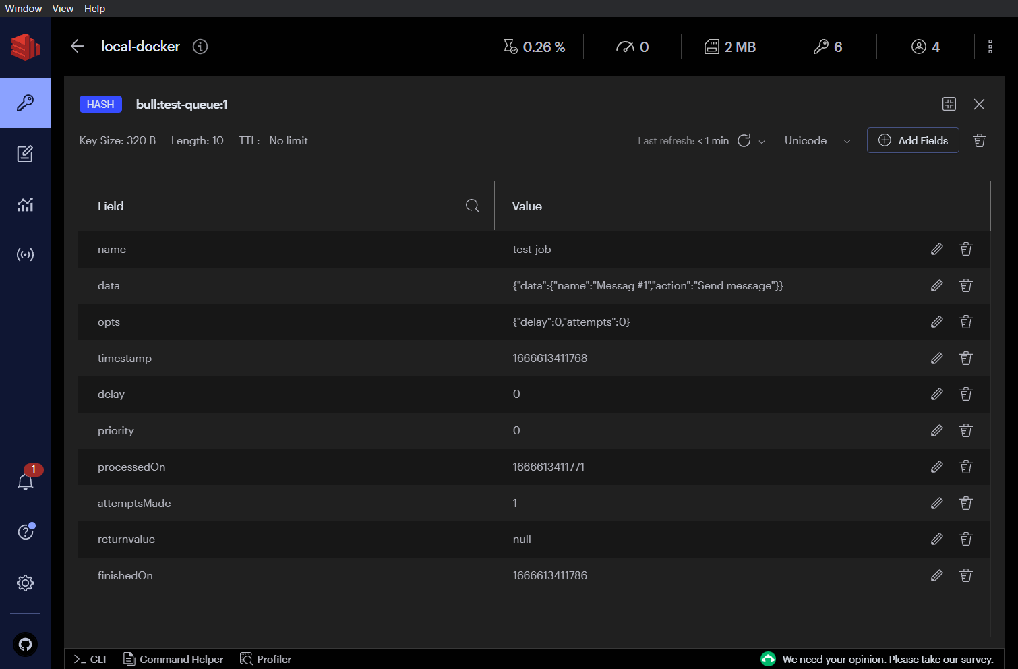Click the CPU 0.26 % stat

tap(535, 47)
